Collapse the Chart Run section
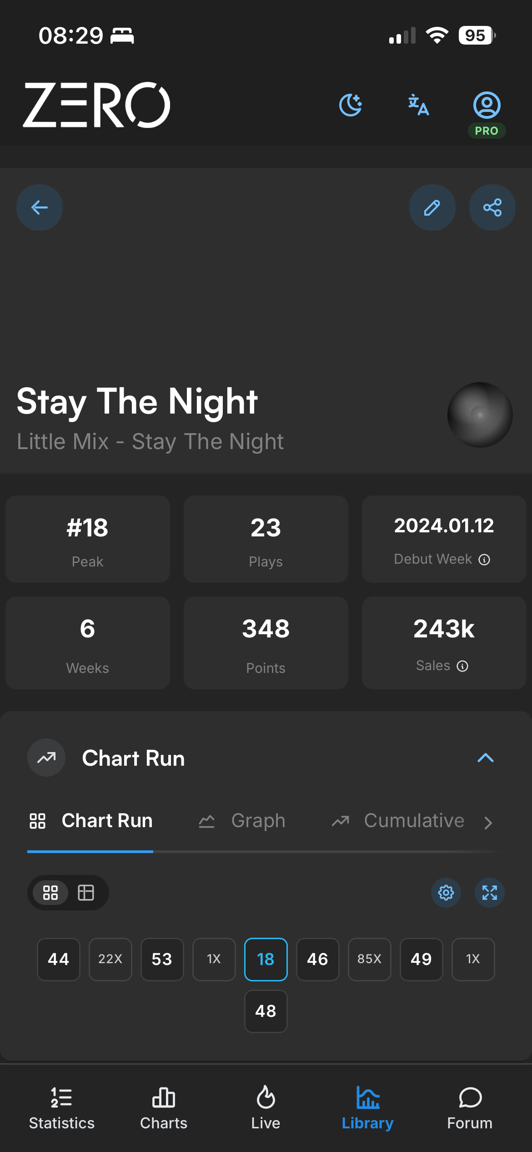 [485, 758]
